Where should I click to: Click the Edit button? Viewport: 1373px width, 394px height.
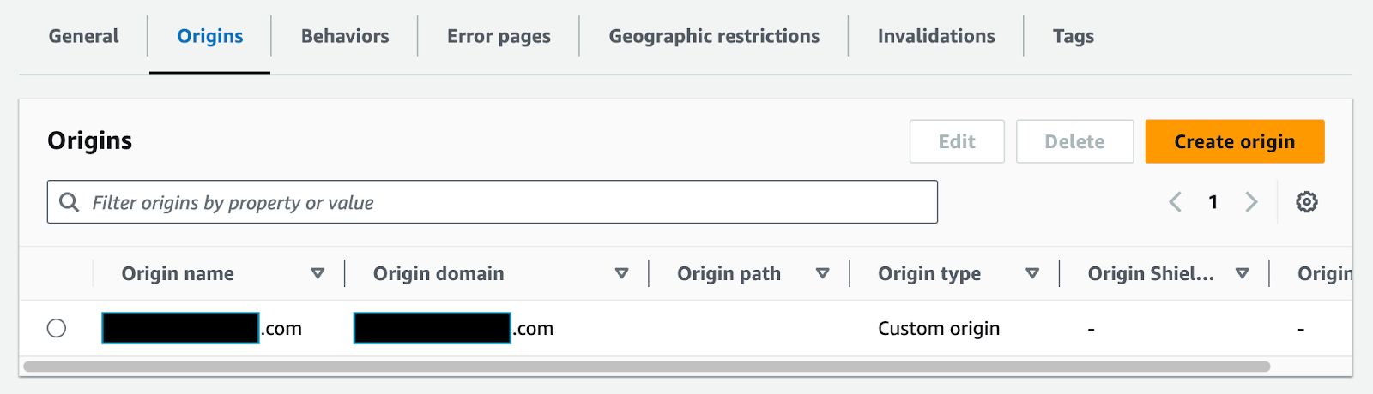(957, 141)
